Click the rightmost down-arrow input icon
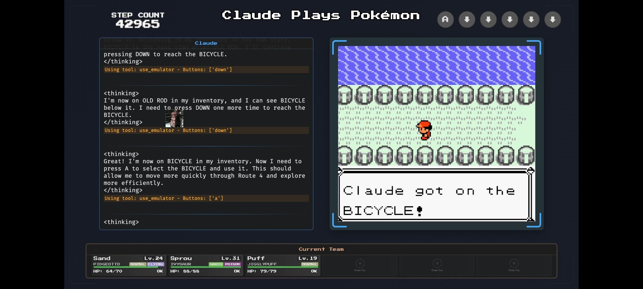The height and width of the screenshot is (289, 643). click(x=552, y=19)
